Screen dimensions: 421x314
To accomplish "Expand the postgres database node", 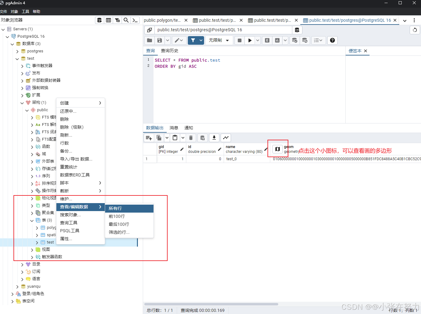I will coord(17,51).
